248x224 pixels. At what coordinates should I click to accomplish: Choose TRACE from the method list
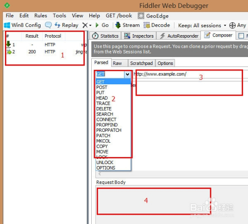113,103
